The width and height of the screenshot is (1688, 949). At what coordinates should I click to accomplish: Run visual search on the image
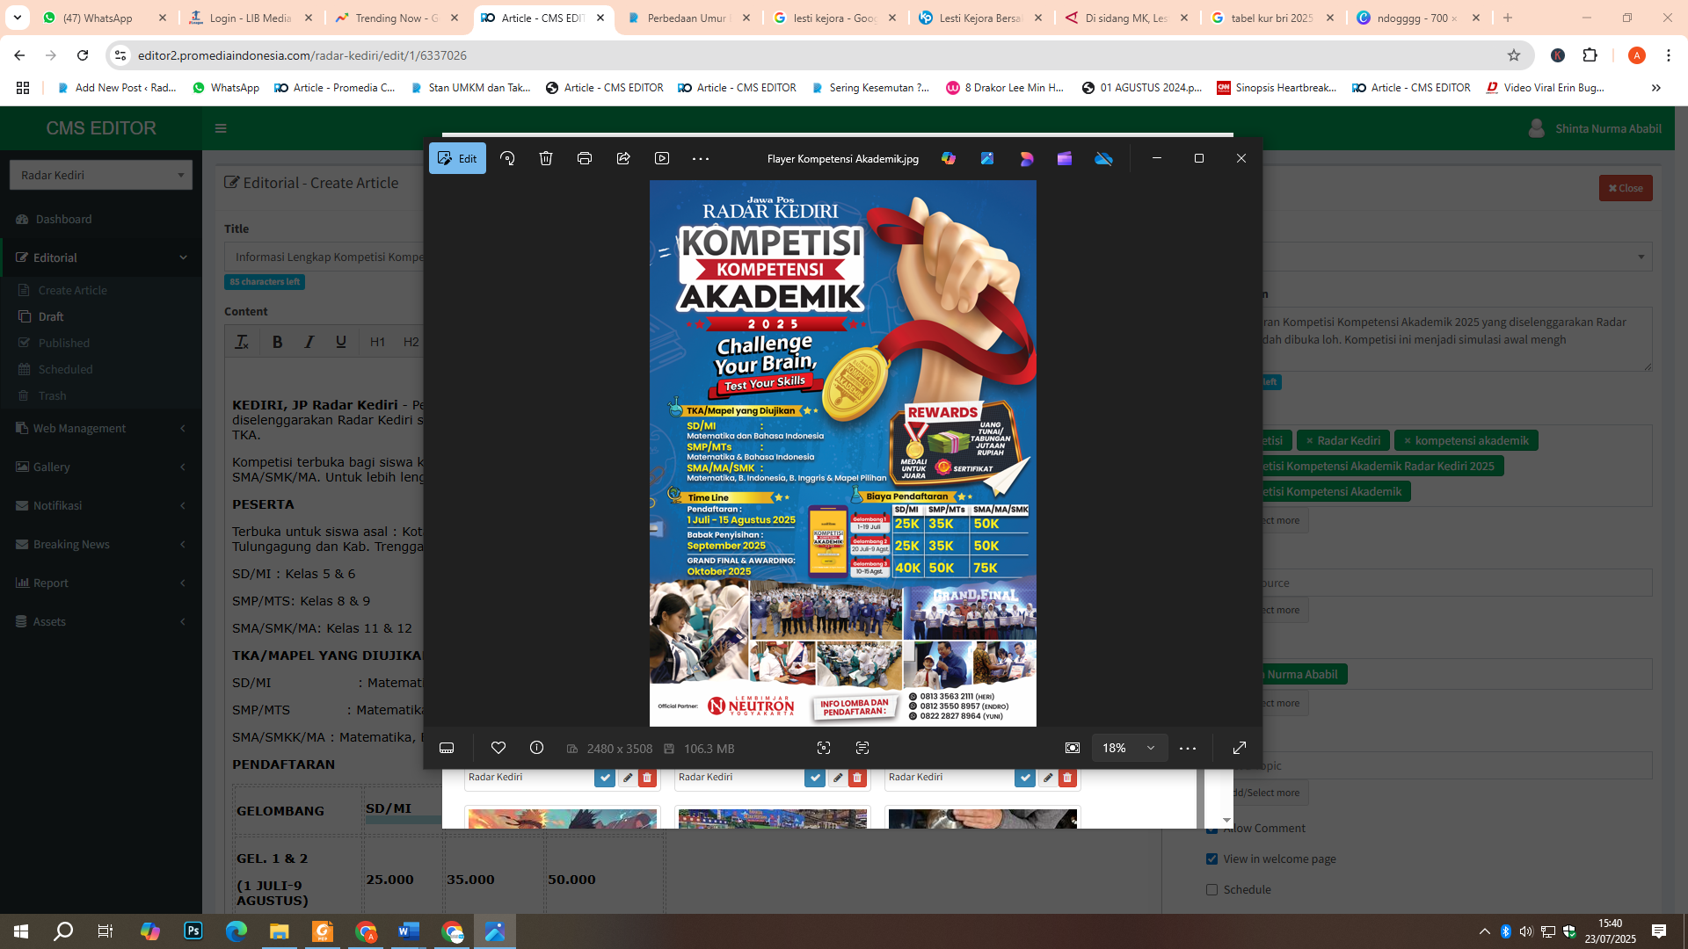[x=824, y=748]
